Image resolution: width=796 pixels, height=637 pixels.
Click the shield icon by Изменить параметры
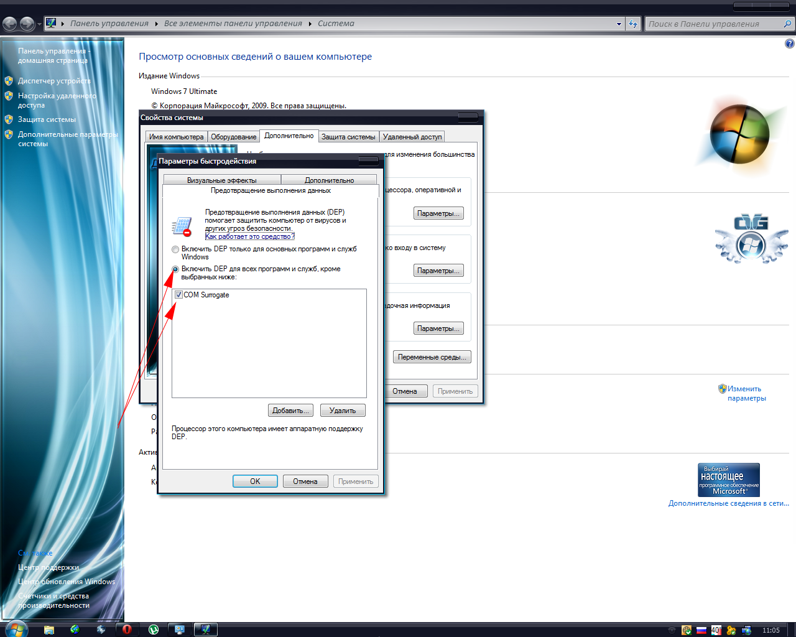722,389
